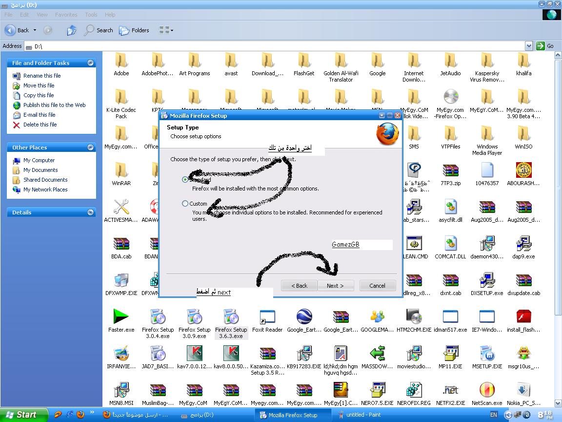The height and width of the screenshot is (422, 562).
Task: Open the Windows Start menu
Action: pos(24,415)
